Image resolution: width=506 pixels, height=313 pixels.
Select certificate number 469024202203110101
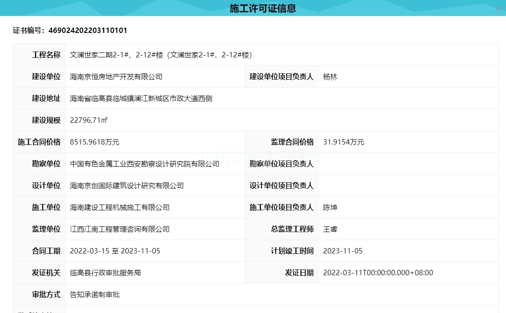[88, 31]
